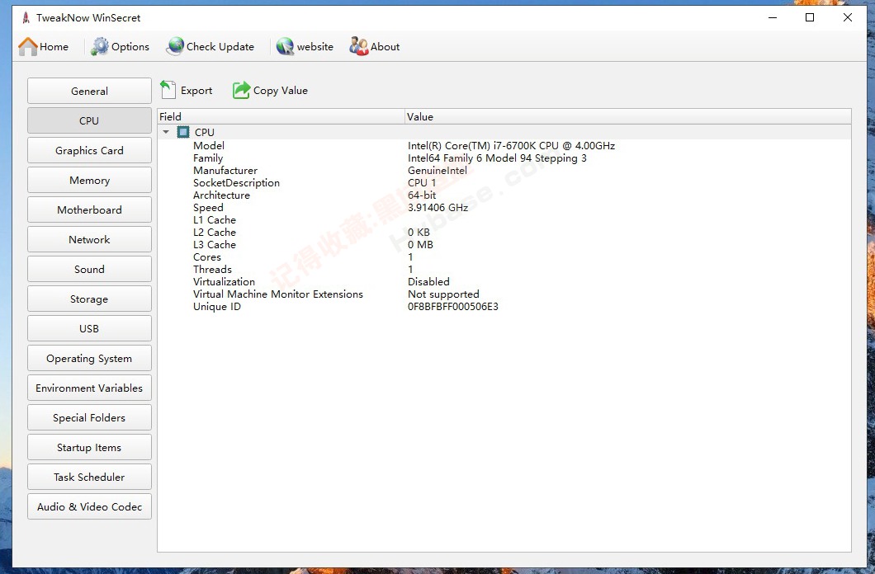Screen dimensions: 875x574
Task: Click the TweakNow WinSecret rocket title icon
Action: point(26,18)
